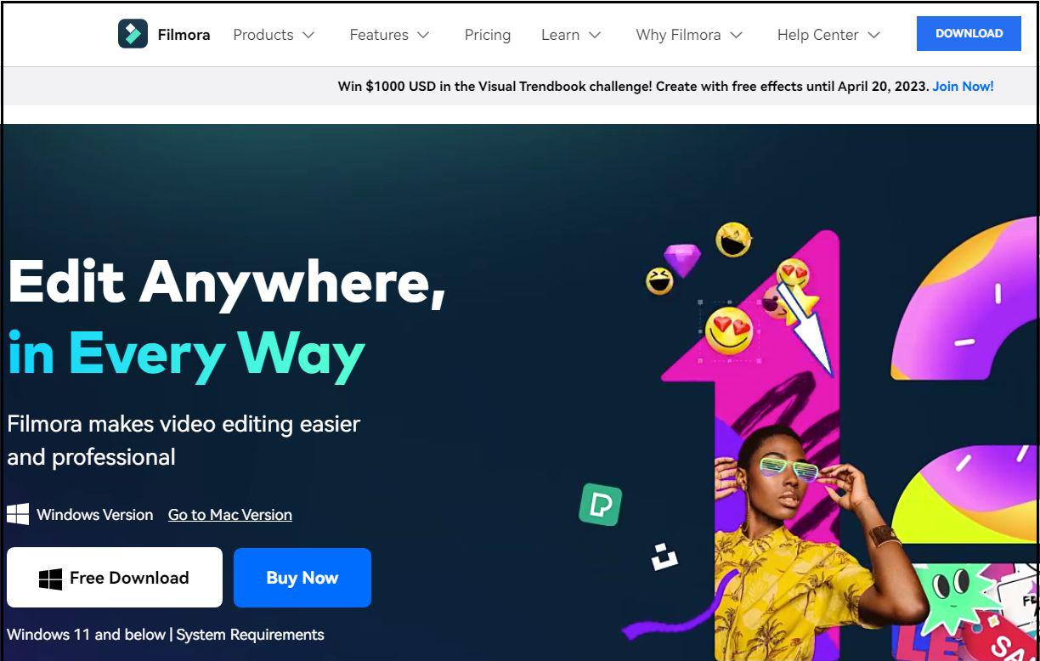Click the grinning emoji above the arrow

click(733, 240)
